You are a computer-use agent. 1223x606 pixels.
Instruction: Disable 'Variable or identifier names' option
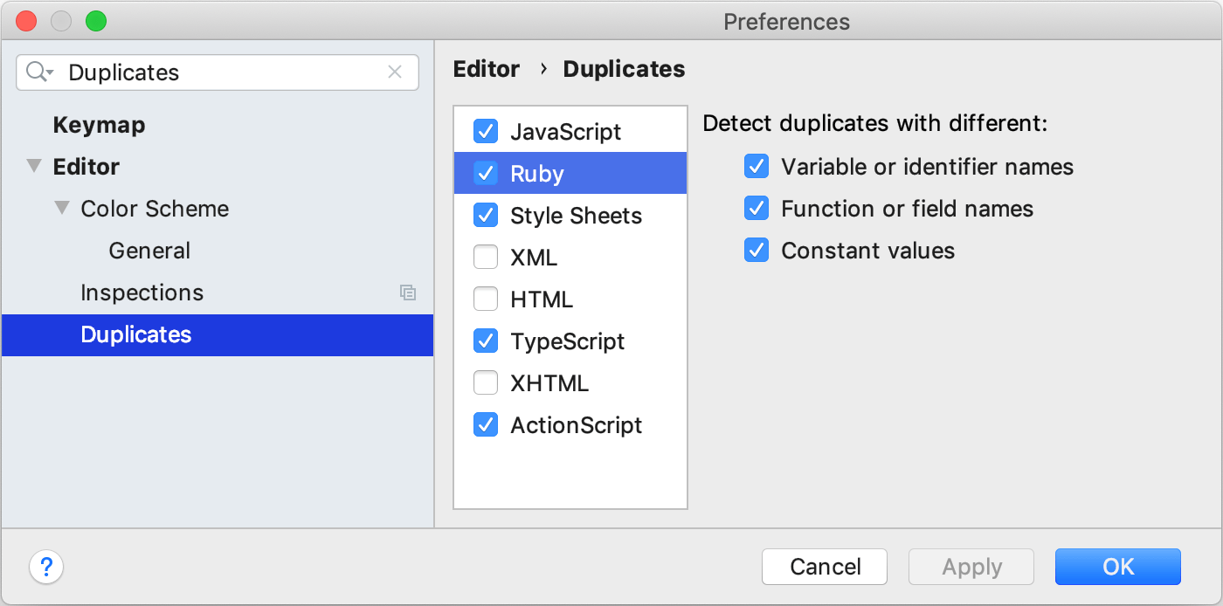tap(757, 166)
